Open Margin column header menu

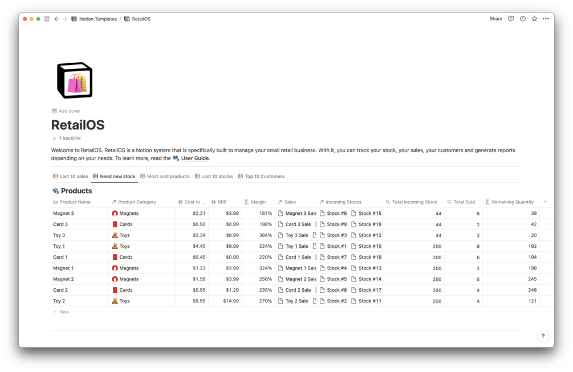[255, 202]
